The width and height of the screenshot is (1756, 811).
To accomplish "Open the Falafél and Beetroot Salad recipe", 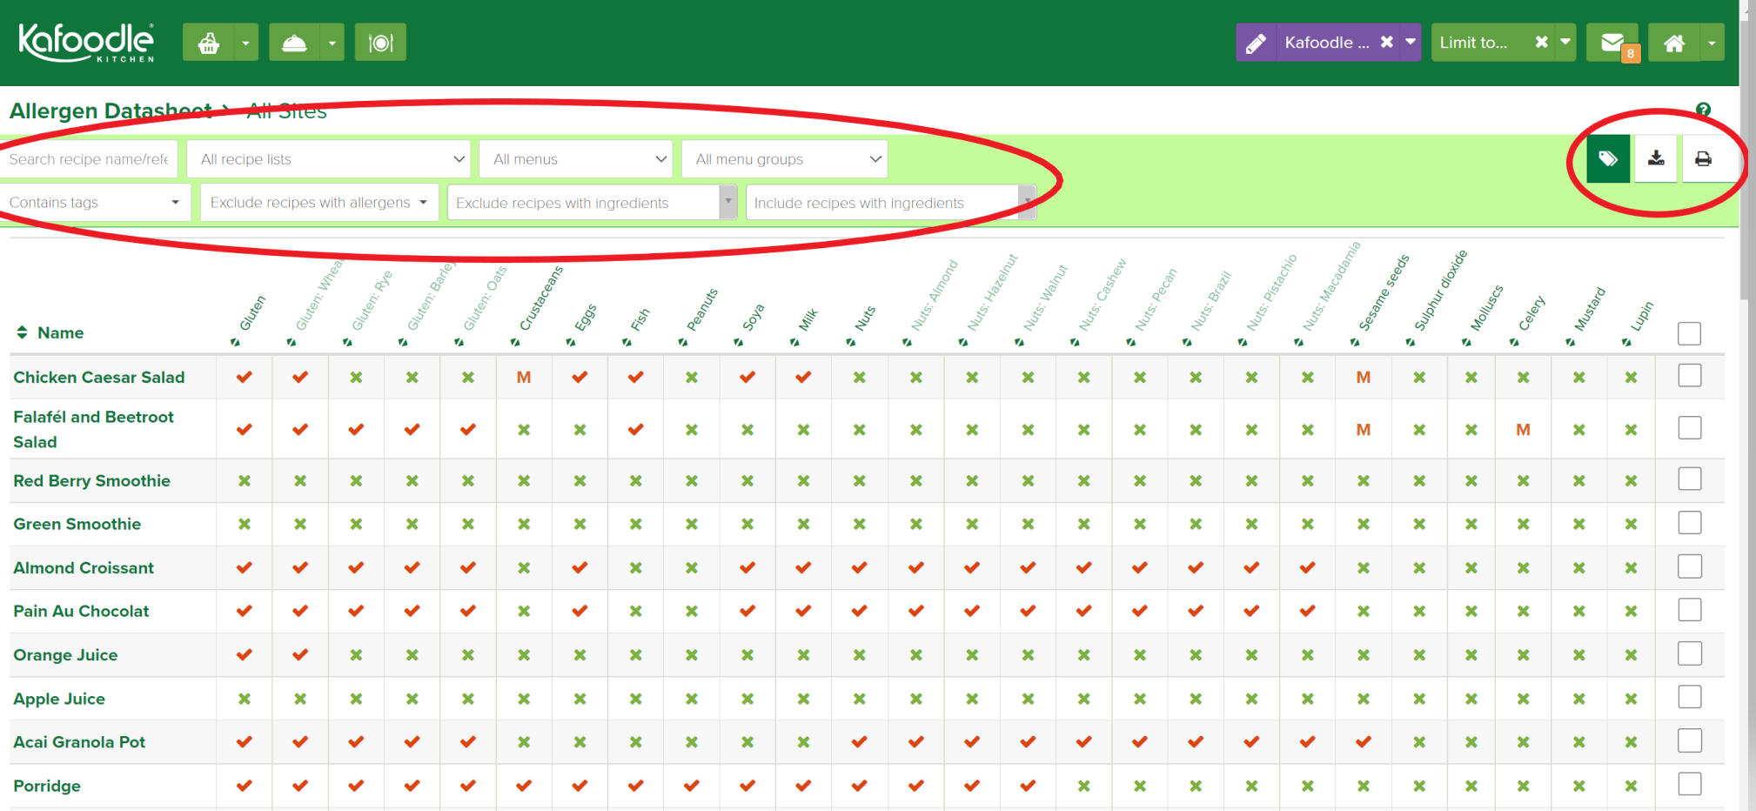I will click(x=94, y=429).
